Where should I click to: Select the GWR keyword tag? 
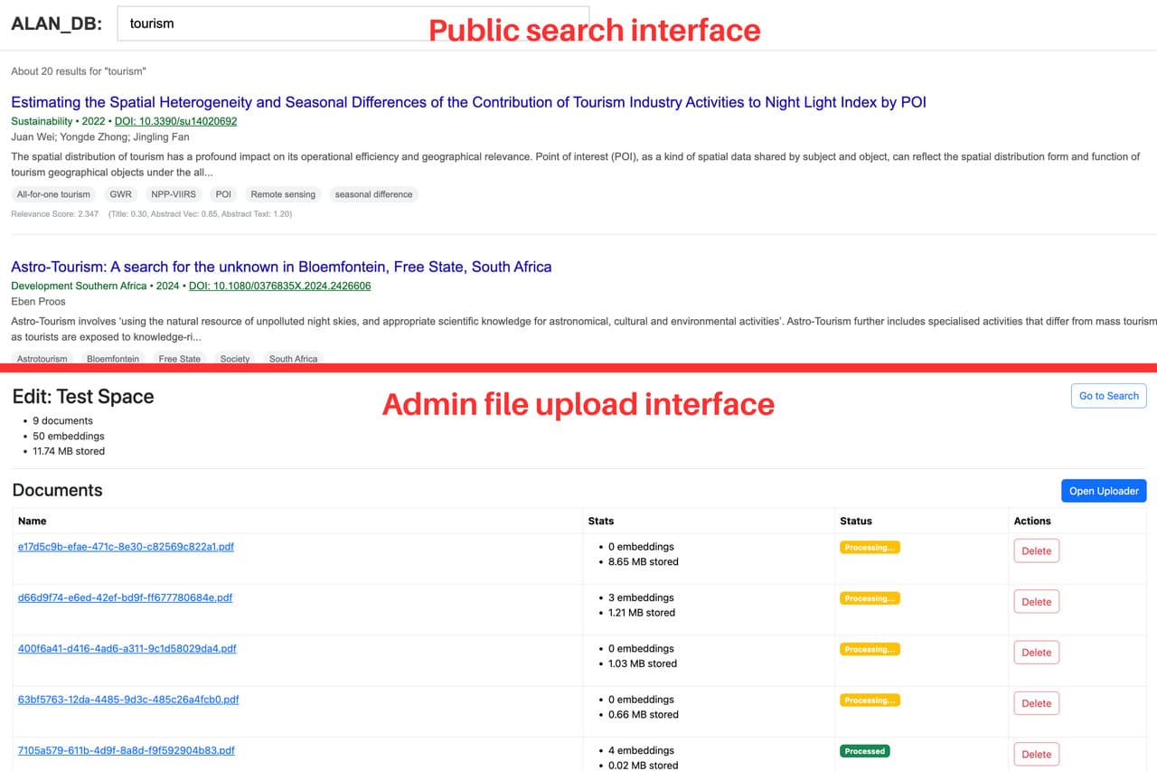[120, 194]
